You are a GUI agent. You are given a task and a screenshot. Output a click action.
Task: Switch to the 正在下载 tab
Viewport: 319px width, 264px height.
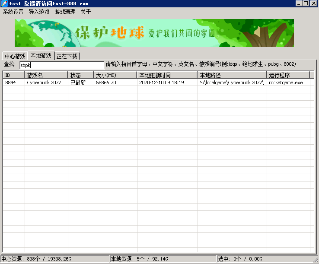click(67, 56)
